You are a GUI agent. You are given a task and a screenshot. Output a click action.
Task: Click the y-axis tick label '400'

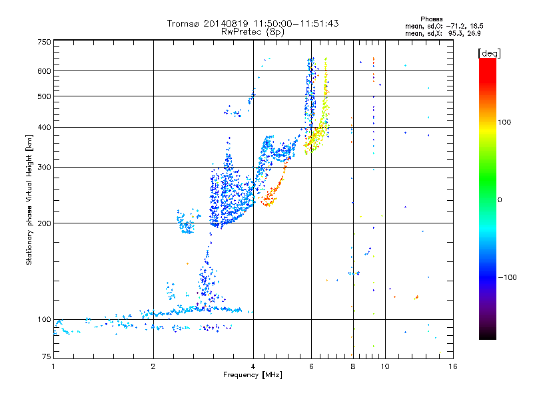tap(44, 127)
